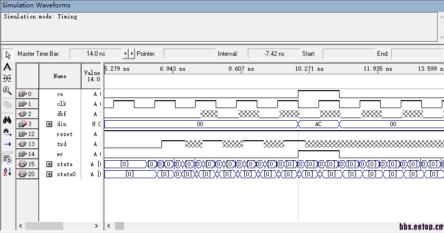Screen dimensions: 444x233
Task: Select the Zoom magnifier tool
Action: [7, 90]
